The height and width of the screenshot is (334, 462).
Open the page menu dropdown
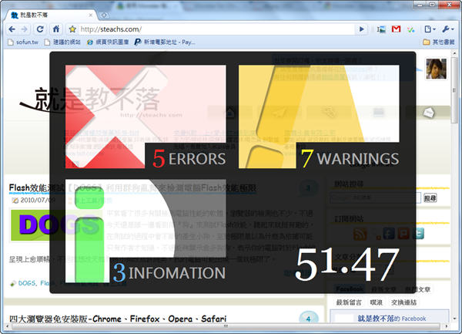[430, 29]
